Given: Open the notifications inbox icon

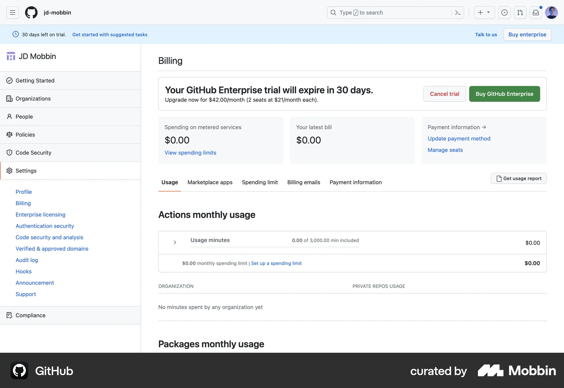Looking at the screenshot, I should [x=536, y=12].
